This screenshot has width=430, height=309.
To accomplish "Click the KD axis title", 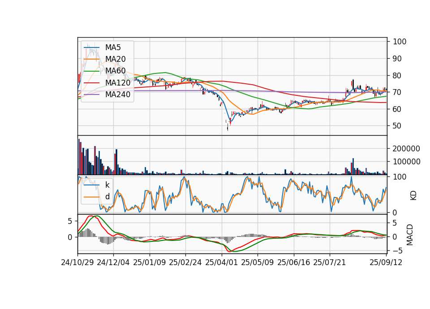I will tap(413, 196).
